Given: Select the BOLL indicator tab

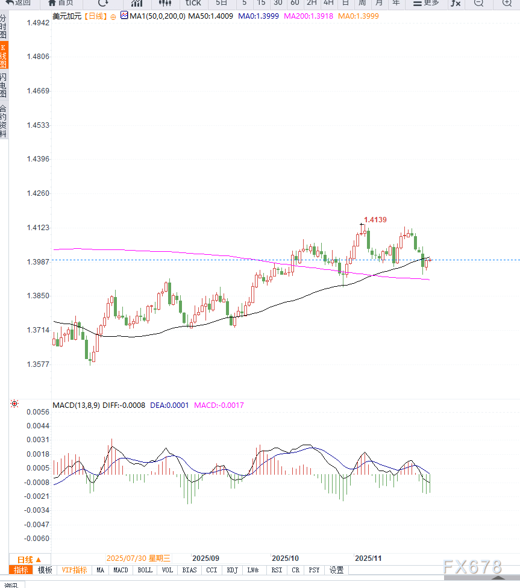Looking at the screenshot, I should 145,570.
